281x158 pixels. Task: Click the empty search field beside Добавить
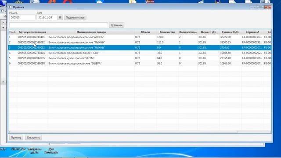(x=58, y=25)
